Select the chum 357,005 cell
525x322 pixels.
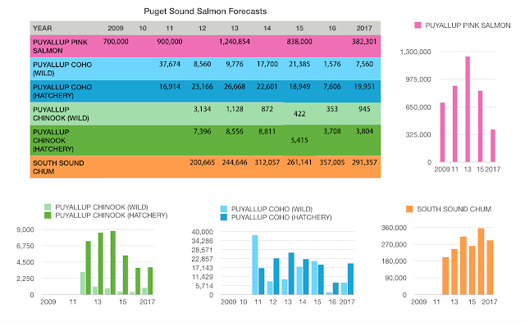331,162
